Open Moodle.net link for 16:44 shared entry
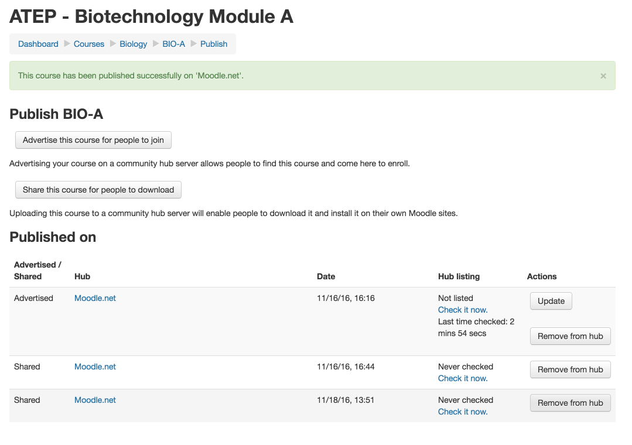This screenshot has height=445, width=632. [95, 367]
